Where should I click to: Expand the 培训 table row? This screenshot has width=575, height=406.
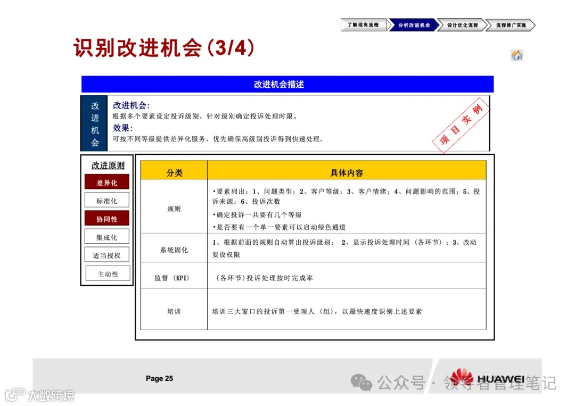pyautogui.click(x=174, y=311)
